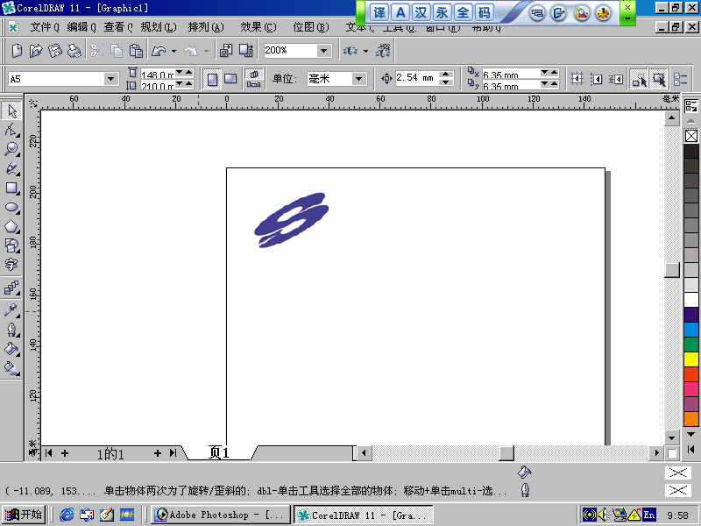701x526 pixels.
Task: Go to the first page button
Action: pos(49,453)
